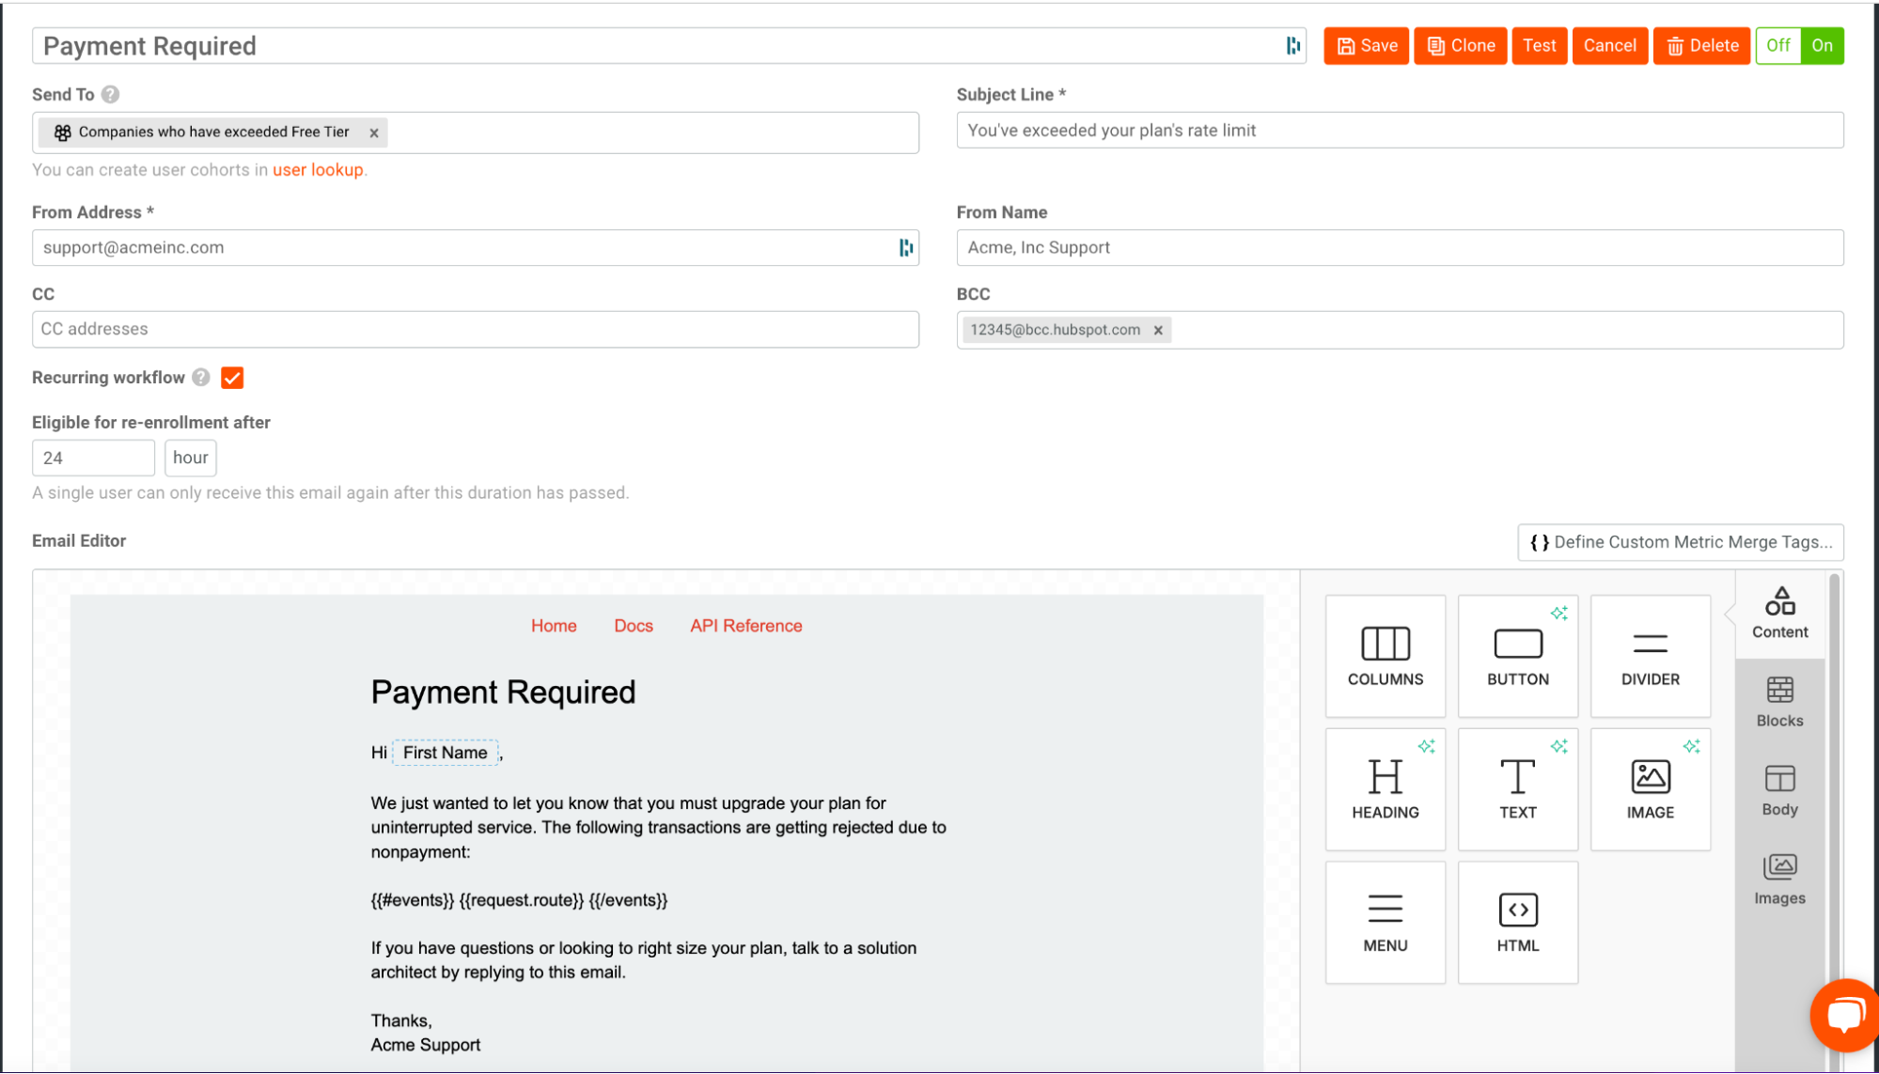Screen dimensions: 1879x1074
Task: Click the Save button
Action: click(1367, 45)
